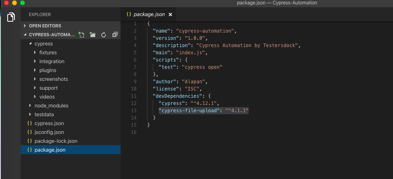Select the screenshots folder label
This screenshot has height=179, width=393.
[53, 79]
